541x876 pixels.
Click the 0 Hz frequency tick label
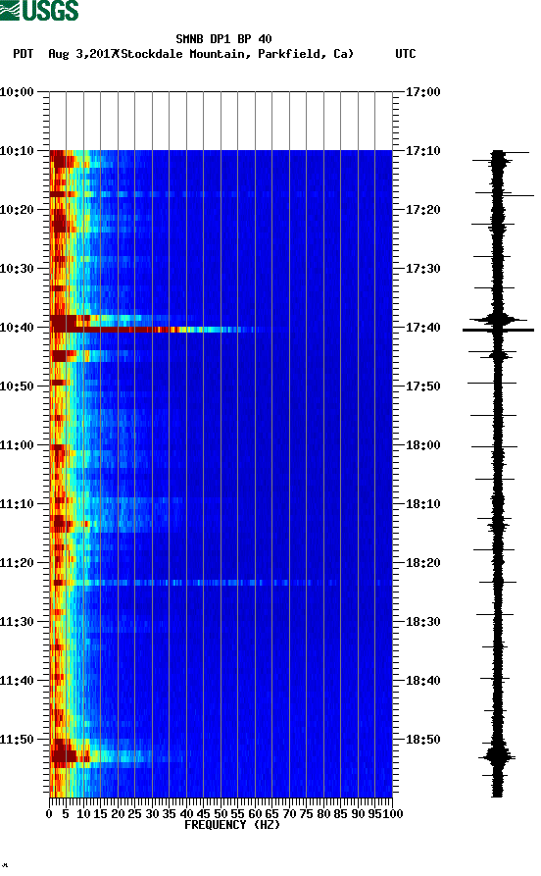49,814
